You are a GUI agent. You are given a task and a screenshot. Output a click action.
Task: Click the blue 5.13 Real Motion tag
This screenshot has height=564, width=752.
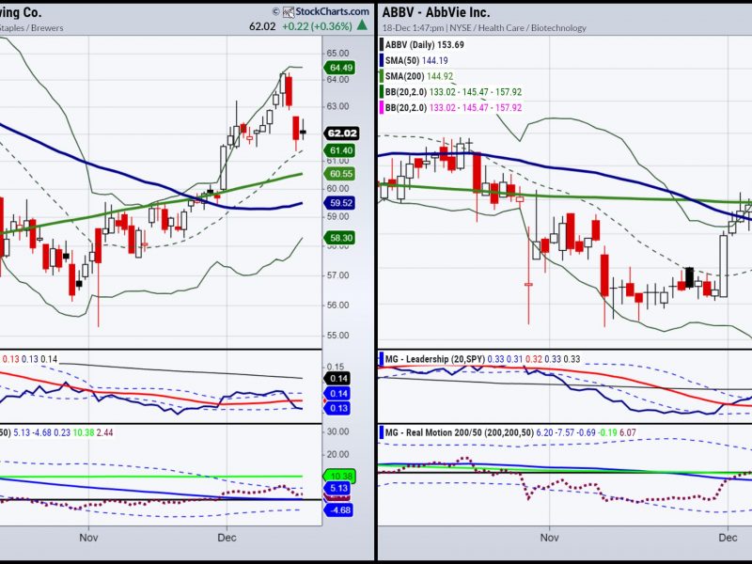click(x=338, y=488)
